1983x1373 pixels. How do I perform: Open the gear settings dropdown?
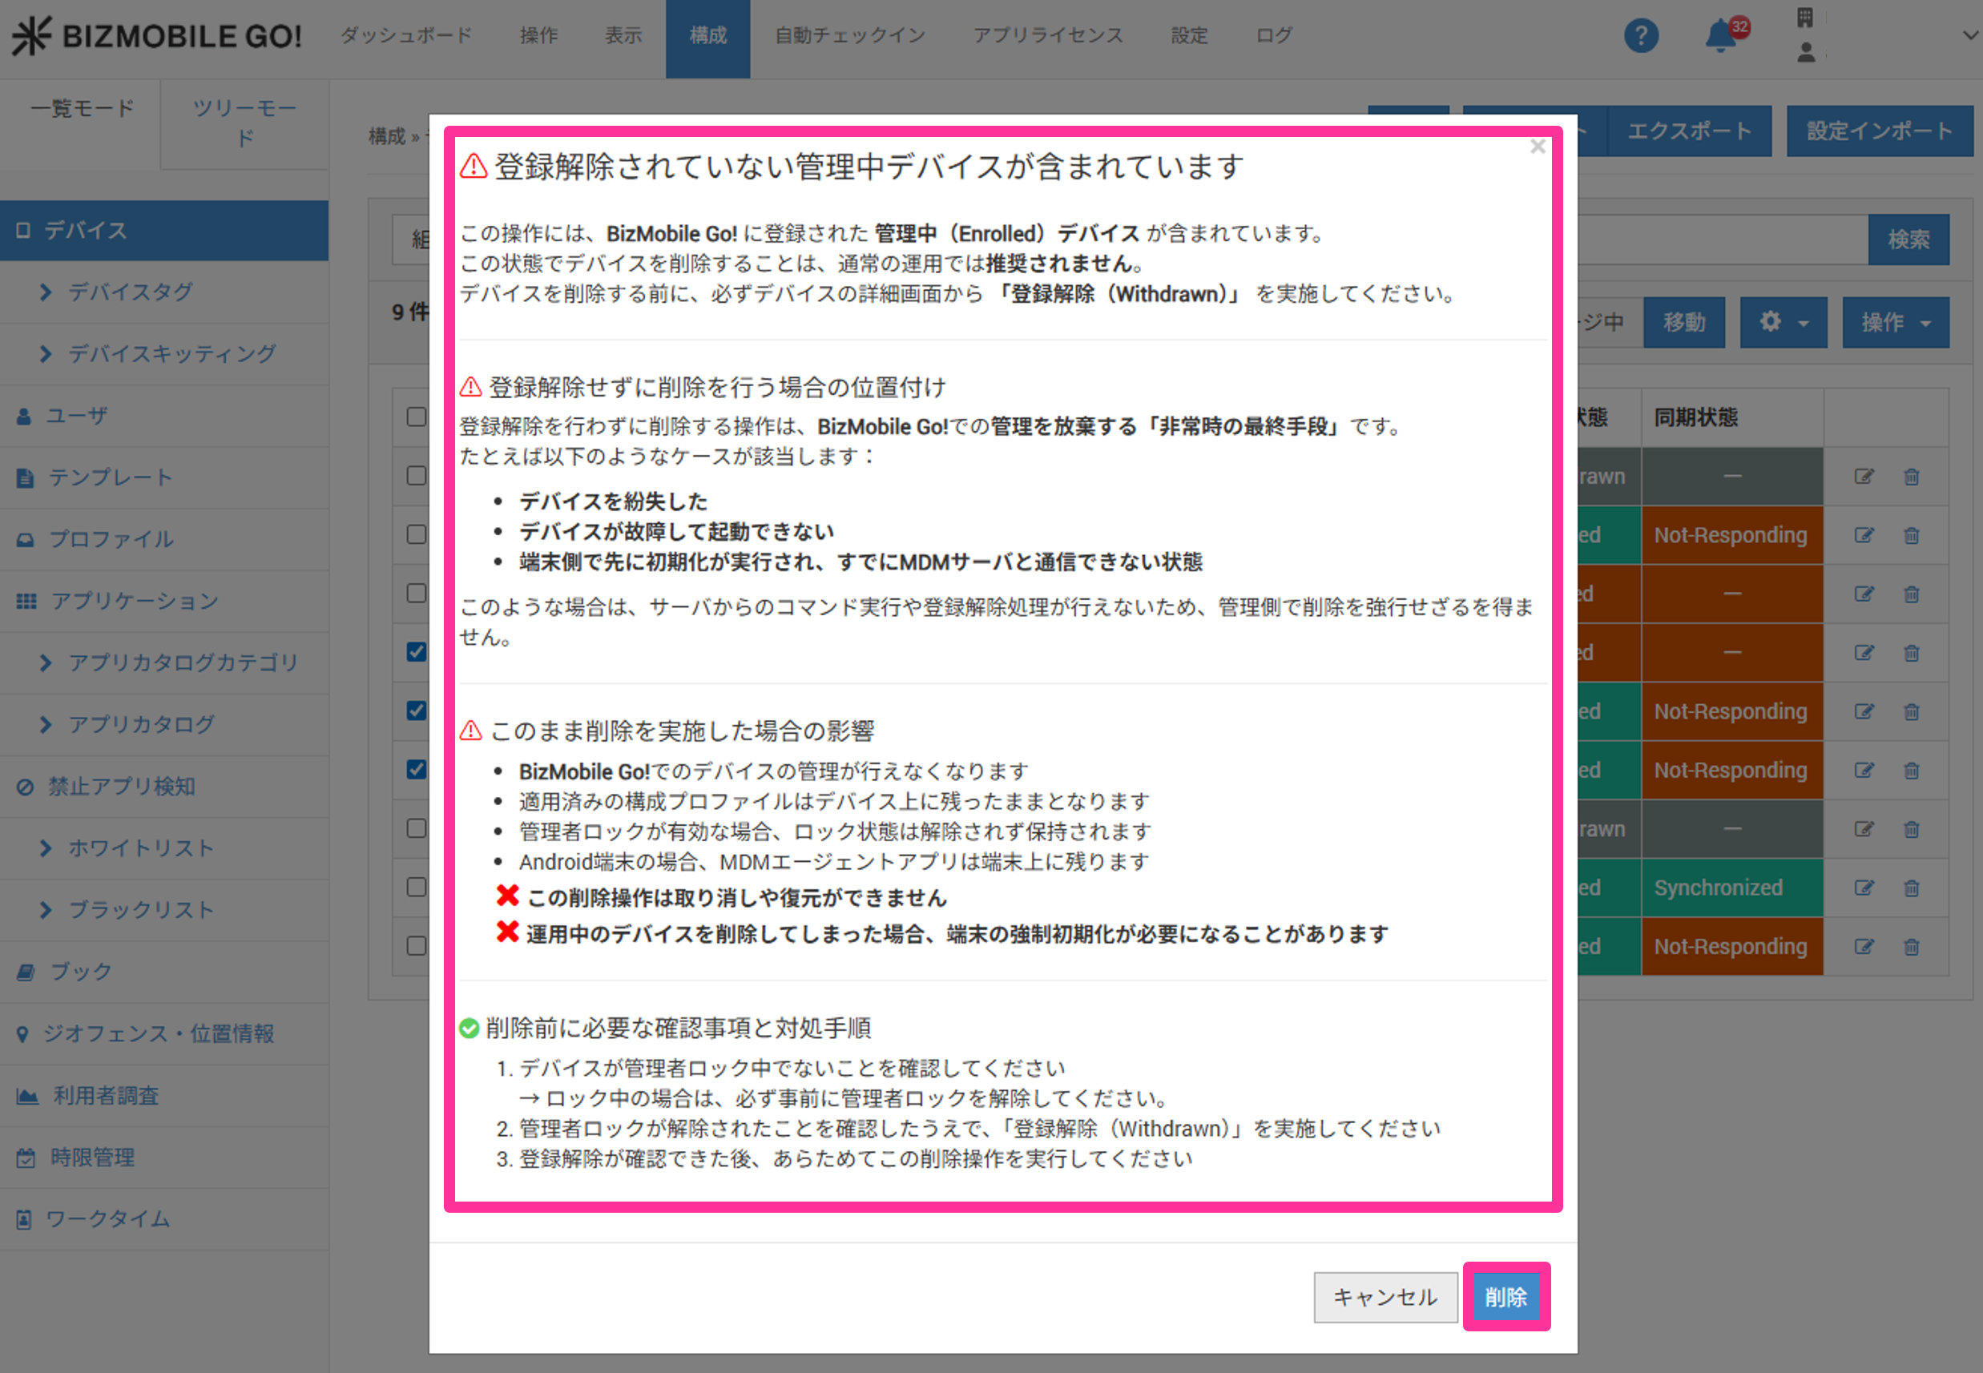[x=1783, y=323]
